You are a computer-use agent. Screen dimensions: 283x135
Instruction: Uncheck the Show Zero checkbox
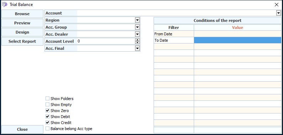click(x=48, y=110)
